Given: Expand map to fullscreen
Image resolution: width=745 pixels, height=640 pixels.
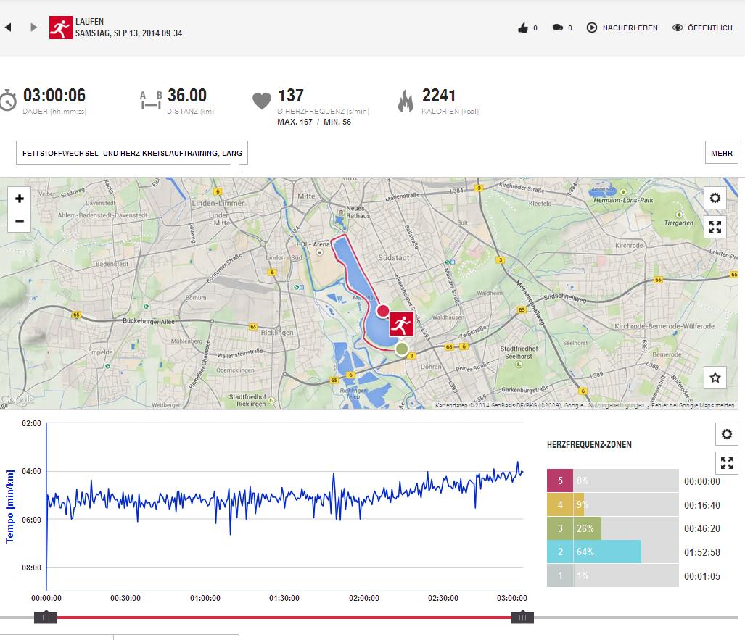Looking at the screenshot, I should tap(715, 227).
